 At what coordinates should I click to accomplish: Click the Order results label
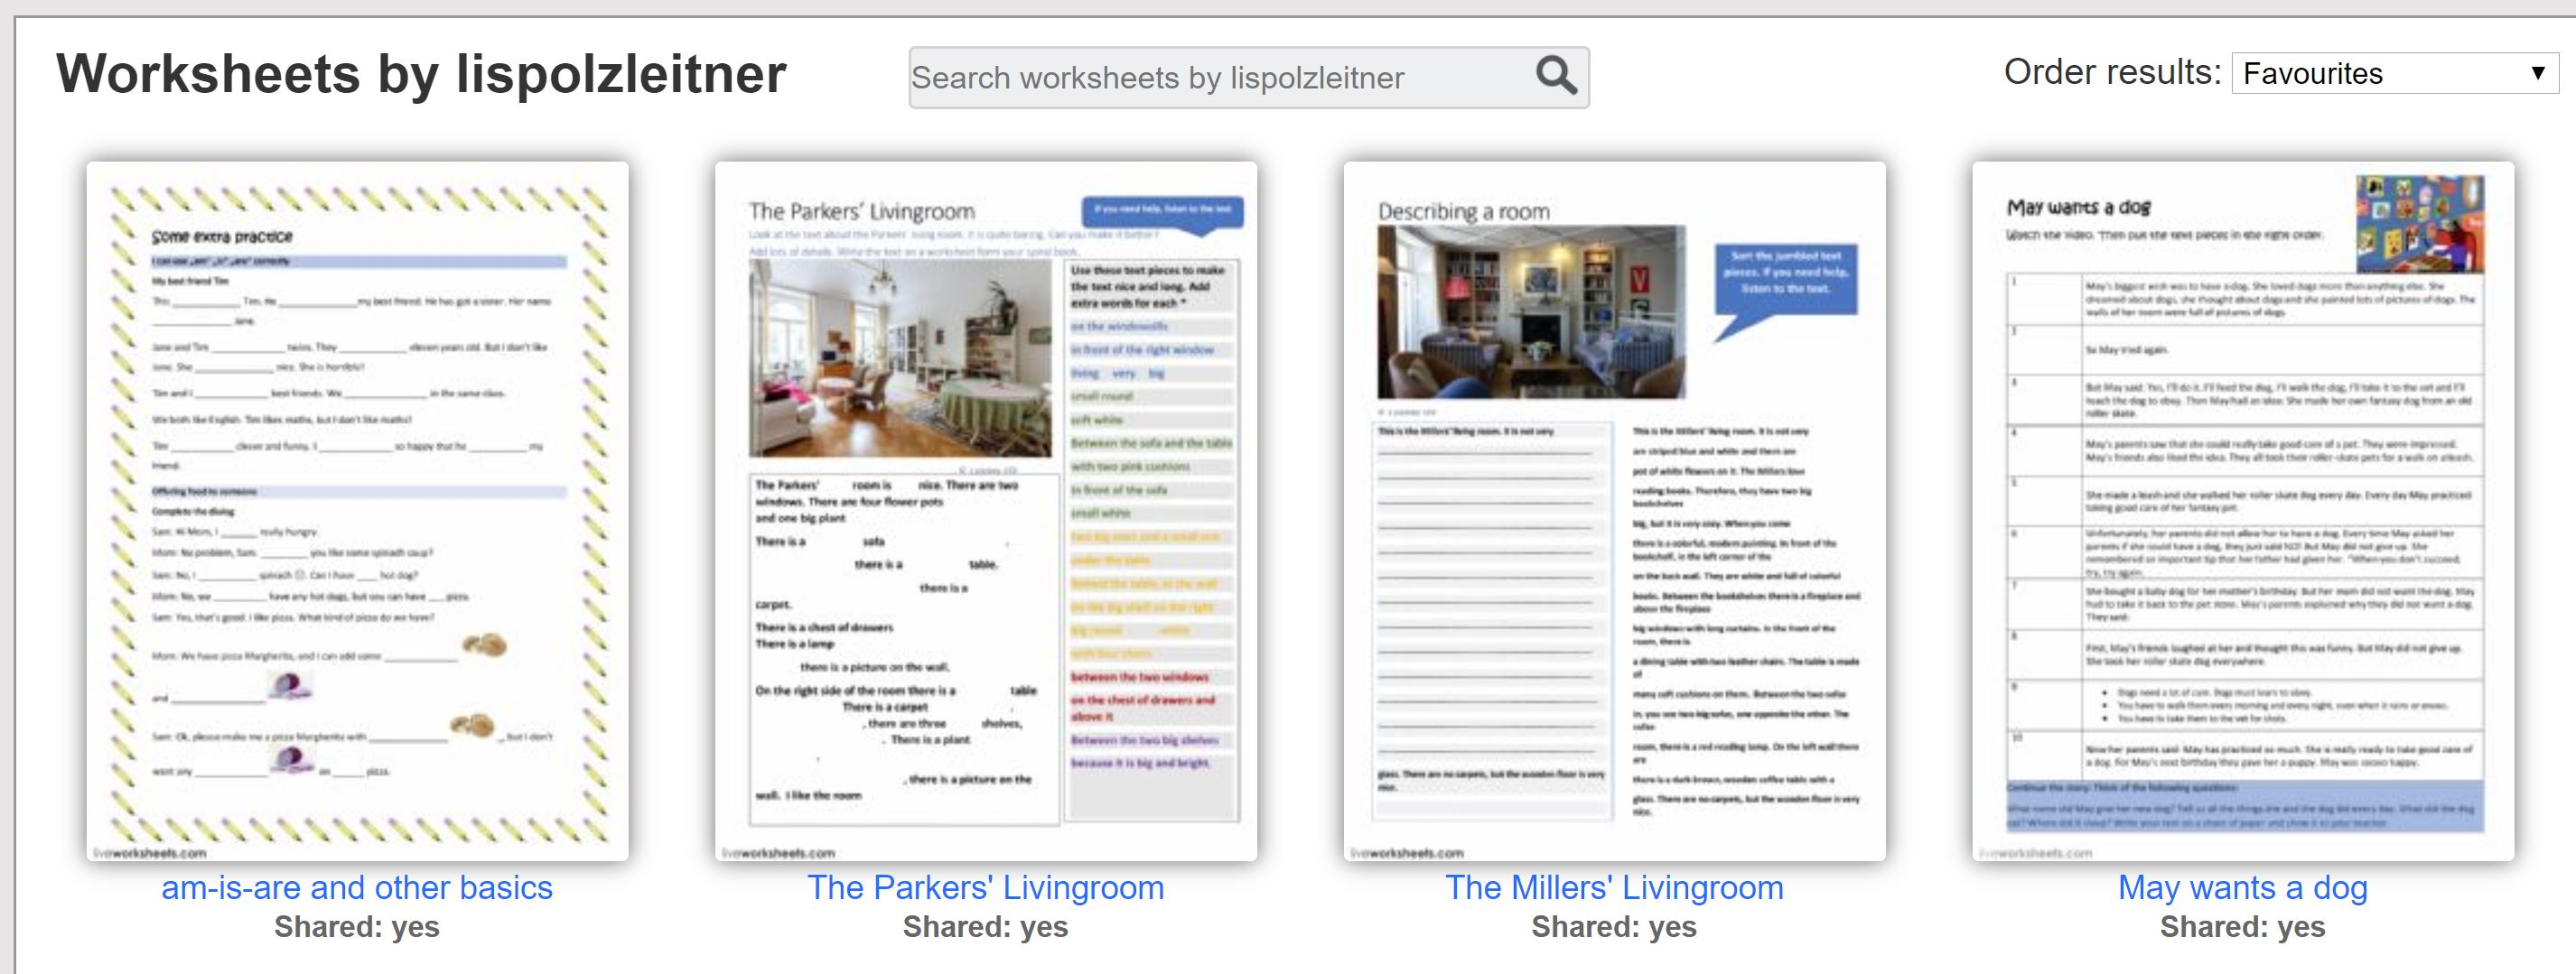pos(2111,73)
